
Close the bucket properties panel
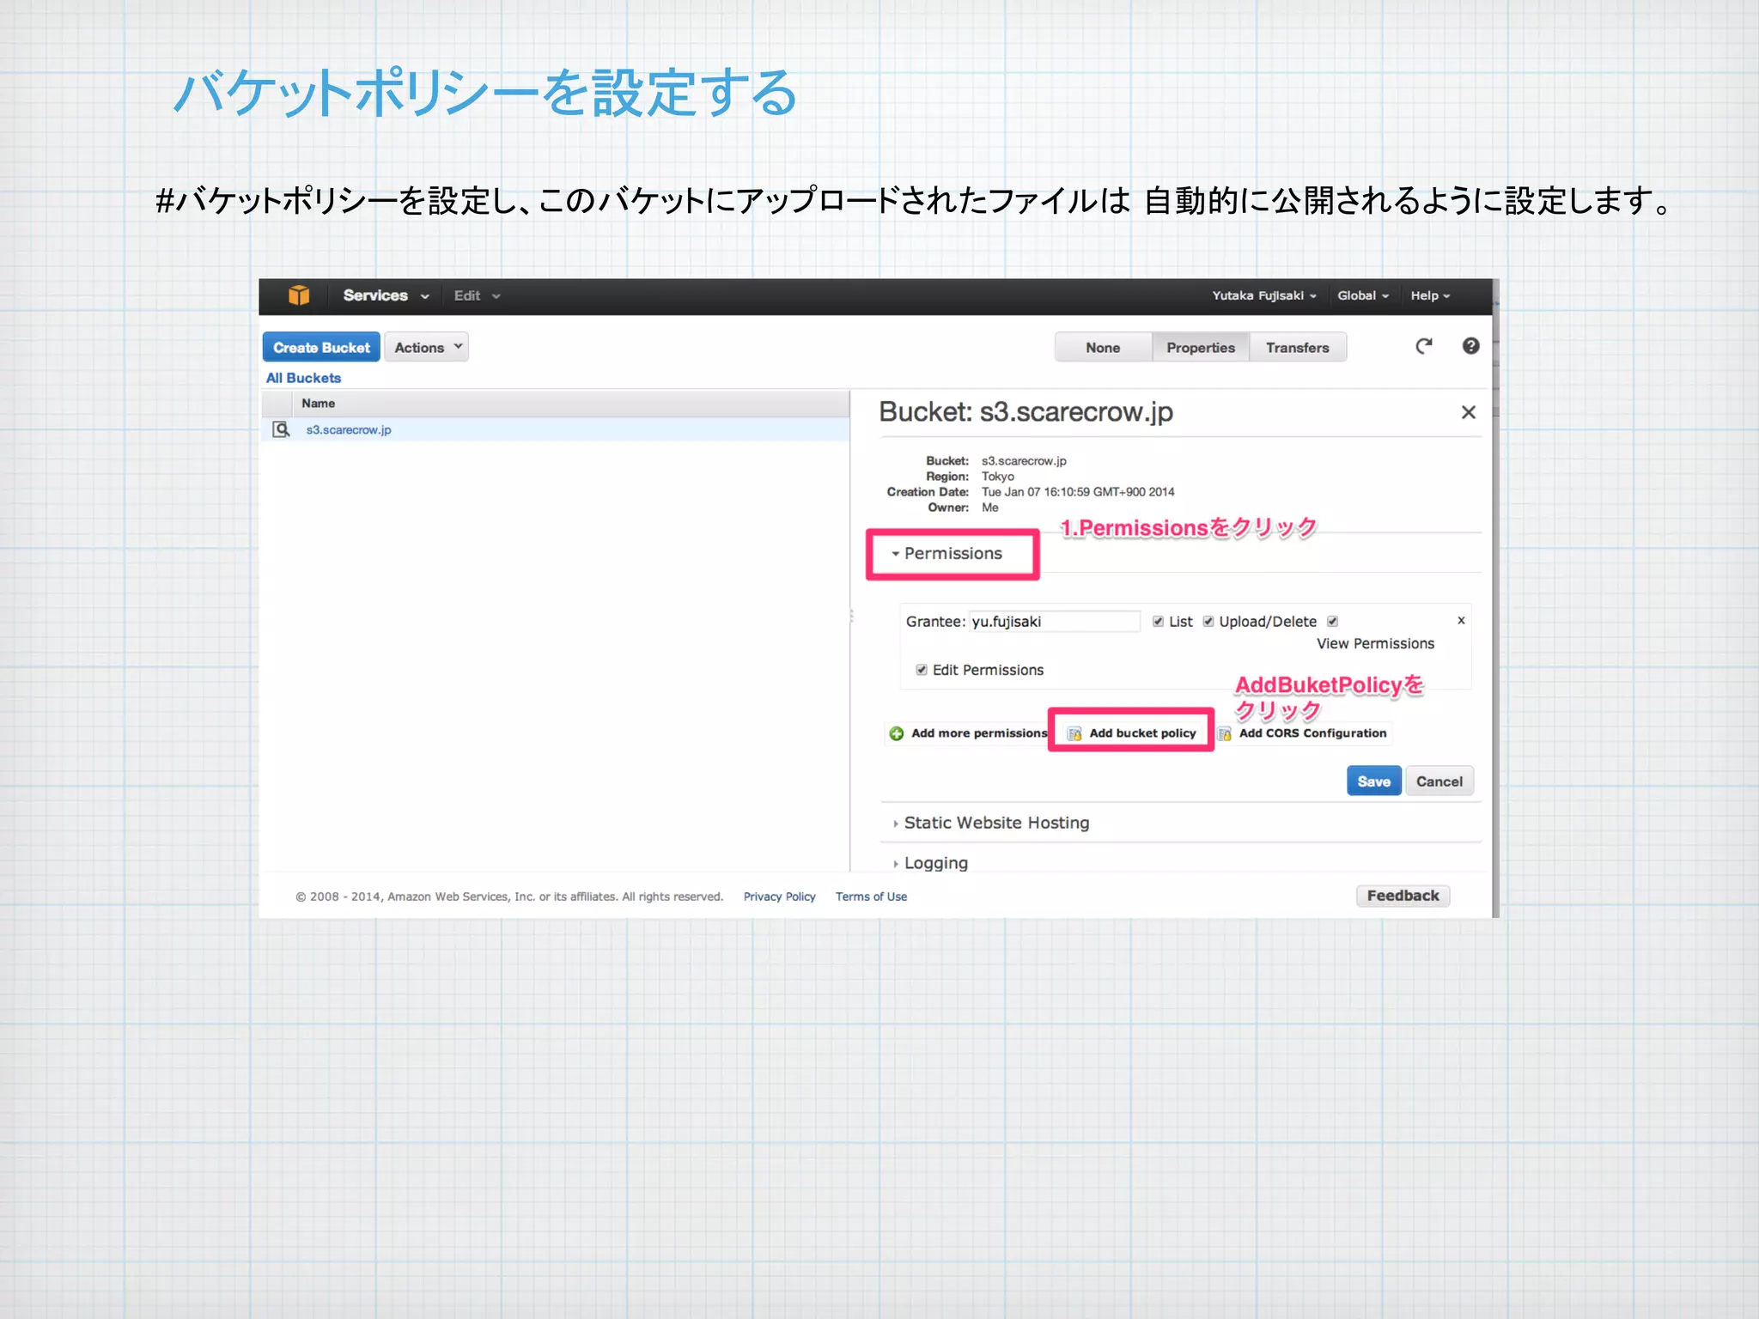pos(1469,412)
